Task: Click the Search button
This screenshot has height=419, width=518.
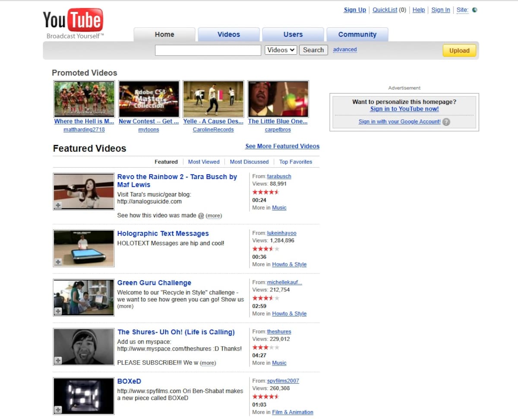Action: (313, 50)
